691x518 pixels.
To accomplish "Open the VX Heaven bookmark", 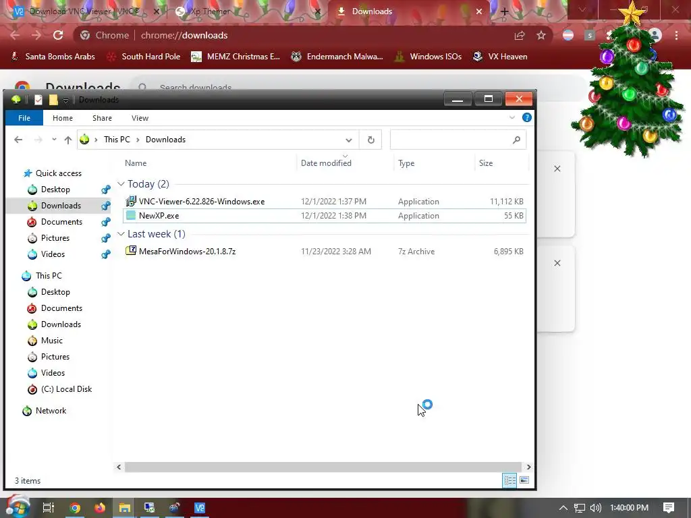I will (500, 57).
